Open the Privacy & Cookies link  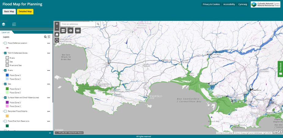click(x=211, y=4)
